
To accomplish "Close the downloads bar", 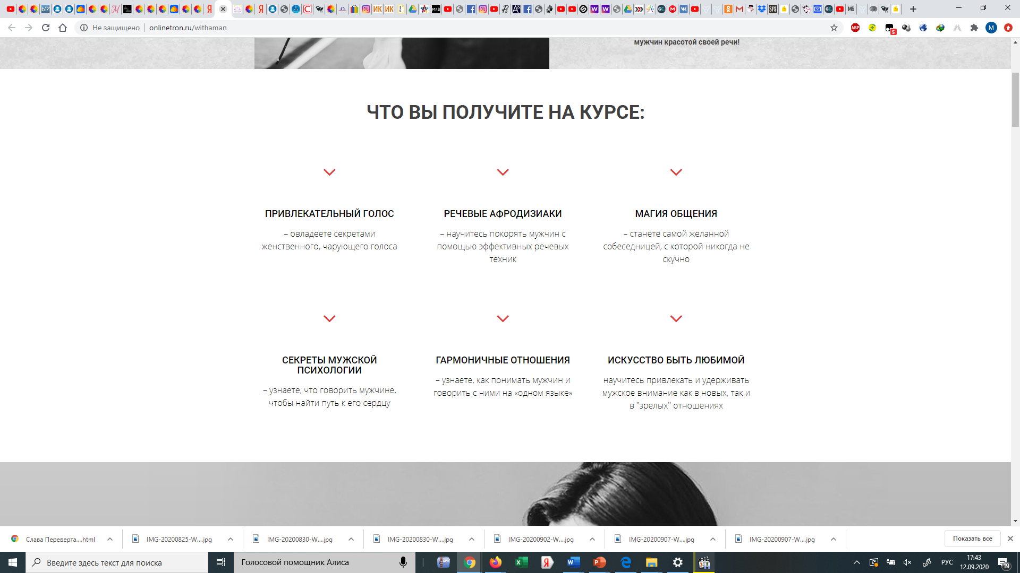I will click(1010, 539).
